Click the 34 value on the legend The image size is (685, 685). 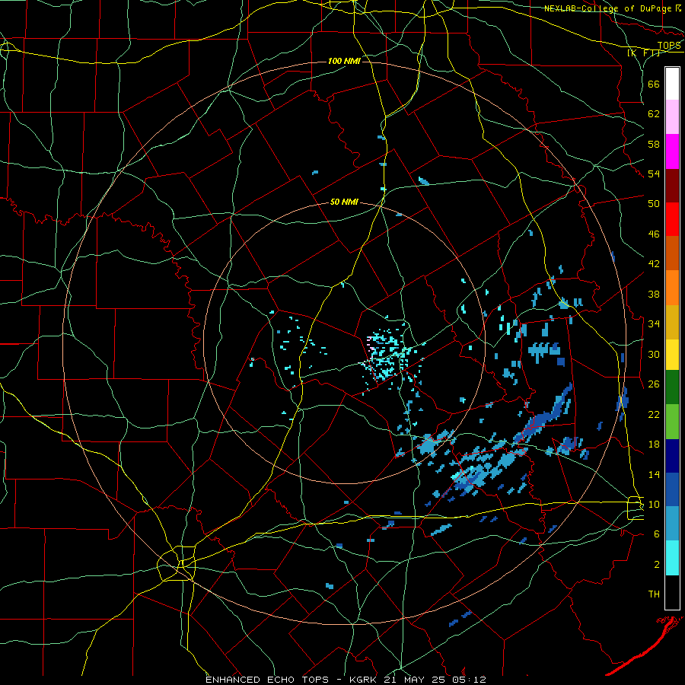pos(654,324)
